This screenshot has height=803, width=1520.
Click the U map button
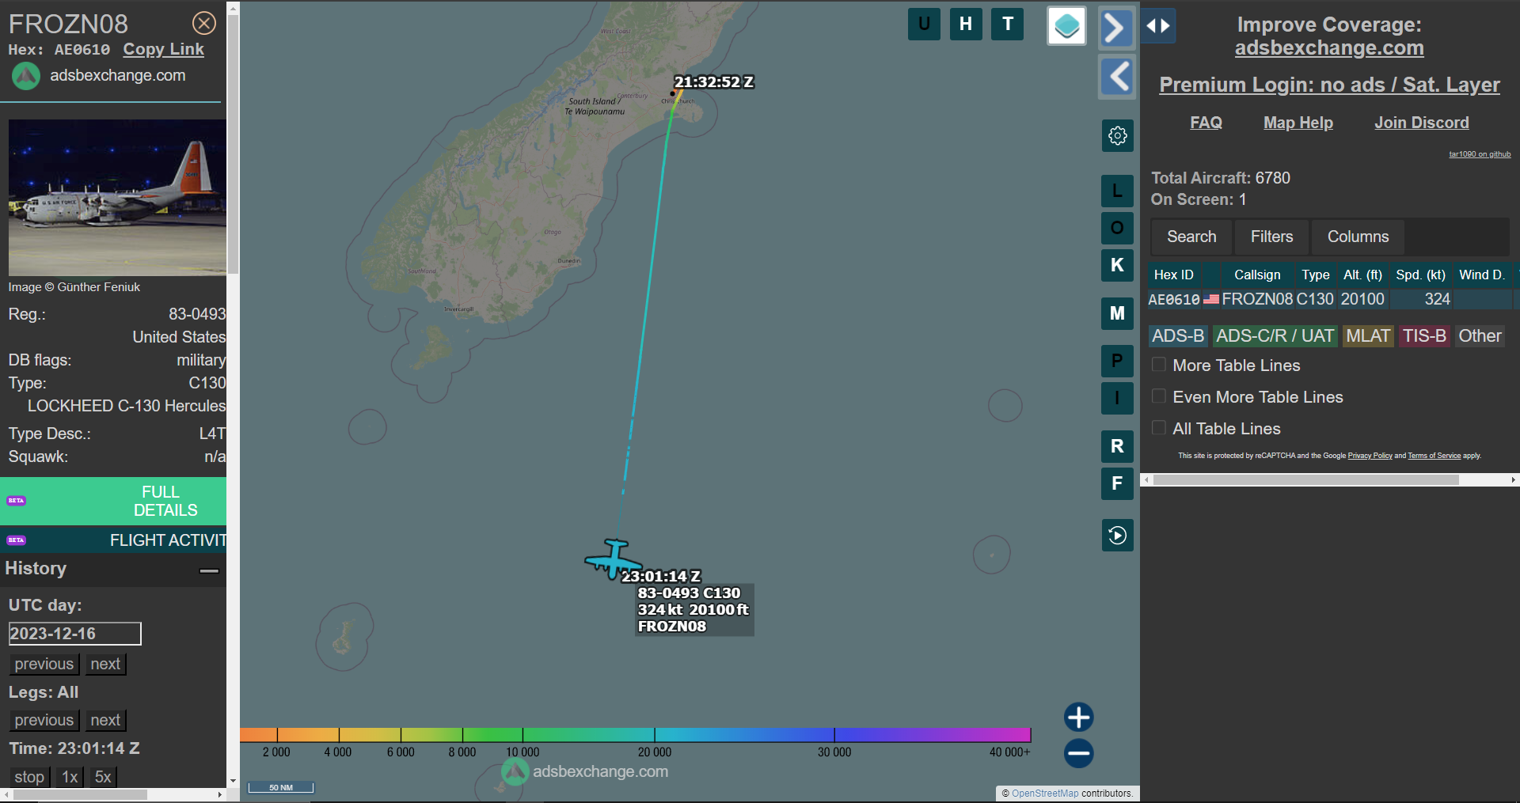pos(924,24)
